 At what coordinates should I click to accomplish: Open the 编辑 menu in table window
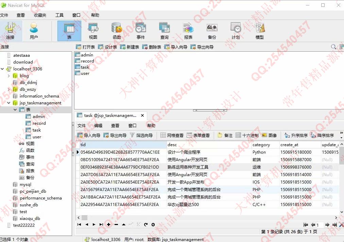point(98,126)
